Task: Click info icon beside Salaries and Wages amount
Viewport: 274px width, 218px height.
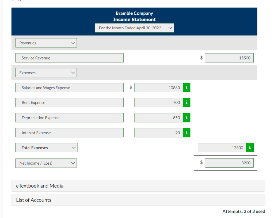Action: 186,88
